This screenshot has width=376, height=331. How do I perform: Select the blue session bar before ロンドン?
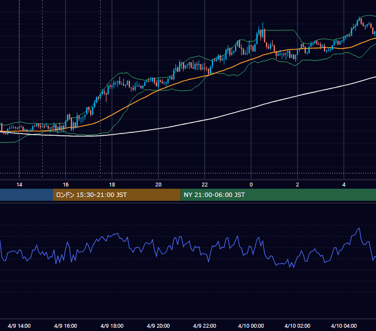(27, 195)
